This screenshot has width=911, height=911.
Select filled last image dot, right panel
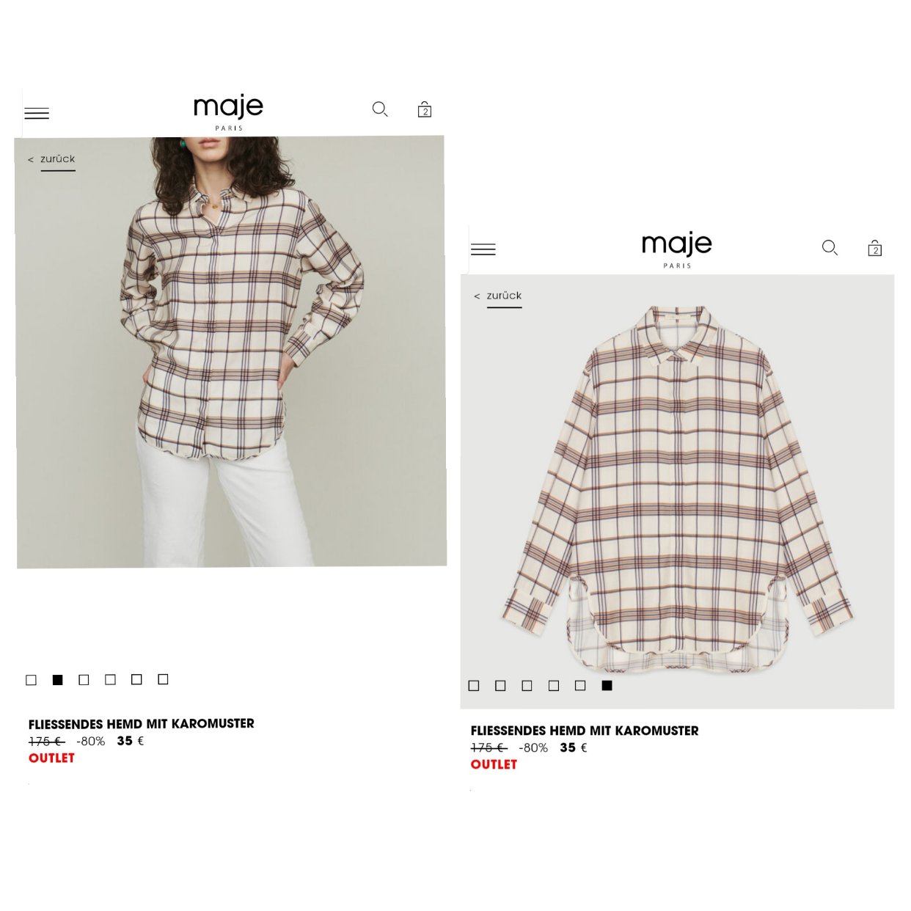point(607,685)
